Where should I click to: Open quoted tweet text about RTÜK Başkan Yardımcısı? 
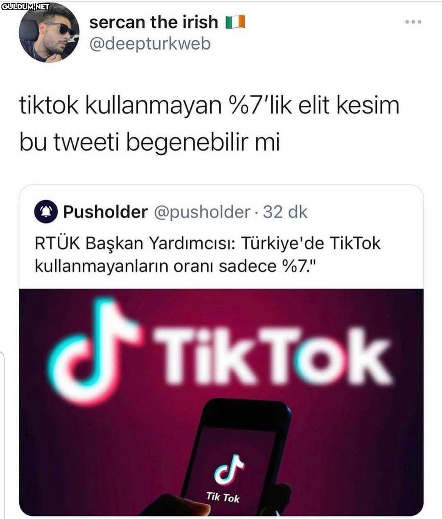pyautogui.click(x=207, y=255)
